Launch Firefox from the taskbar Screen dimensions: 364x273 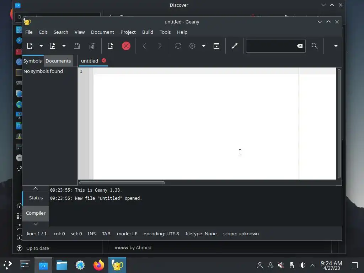point(99,265)
